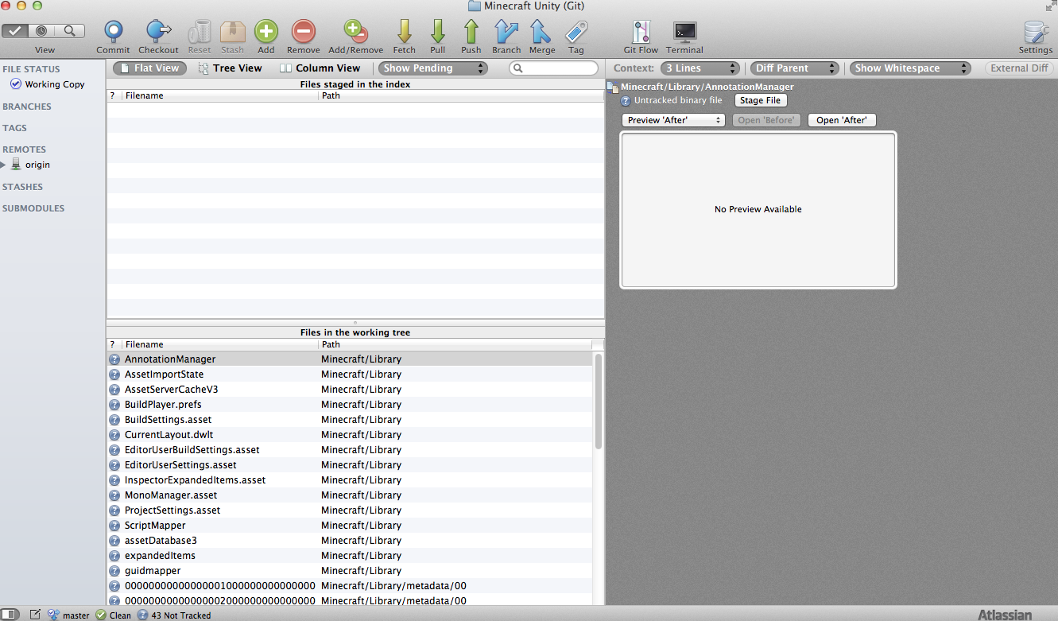This screenshot has width=1058, height=621.
Task: Click the staged files Filename column header
Action: pos(220,95)
